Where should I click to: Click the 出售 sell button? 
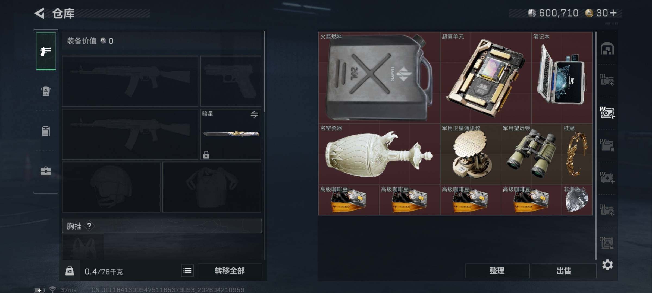(x=564, y=271)
